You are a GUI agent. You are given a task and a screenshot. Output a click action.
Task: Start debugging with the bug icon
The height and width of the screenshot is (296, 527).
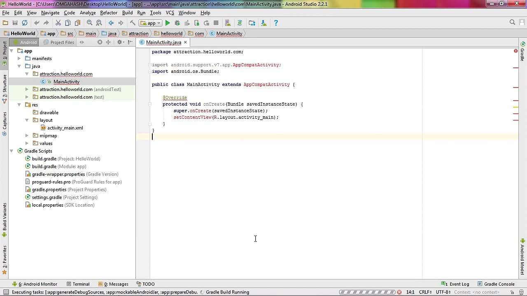tap(177, 23)
